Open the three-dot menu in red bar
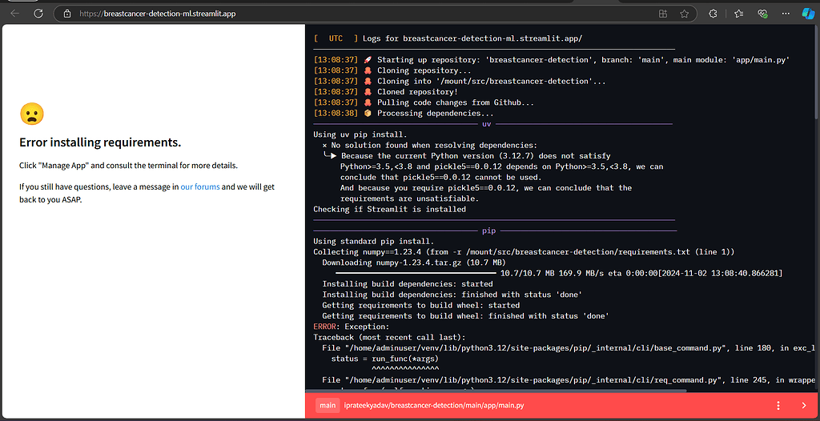This screenshot has width=820, height=421. click(778, 406)
